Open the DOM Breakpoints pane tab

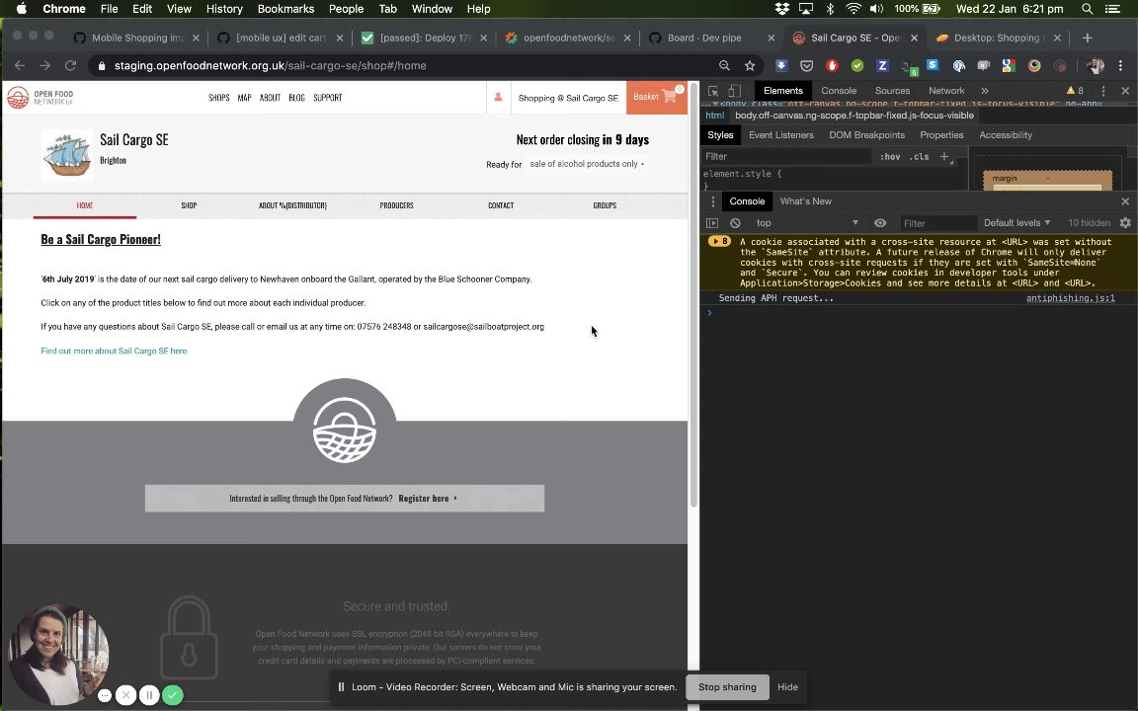coord(866,135)
